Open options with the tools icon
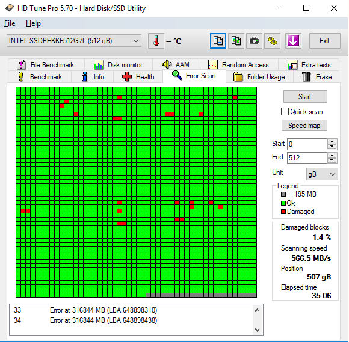349x342 pixels. tap(272, 41)
